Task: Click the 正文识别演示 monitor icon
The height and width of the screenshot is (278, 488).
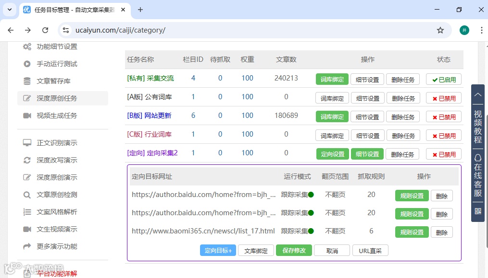Action: coord(27,143)
